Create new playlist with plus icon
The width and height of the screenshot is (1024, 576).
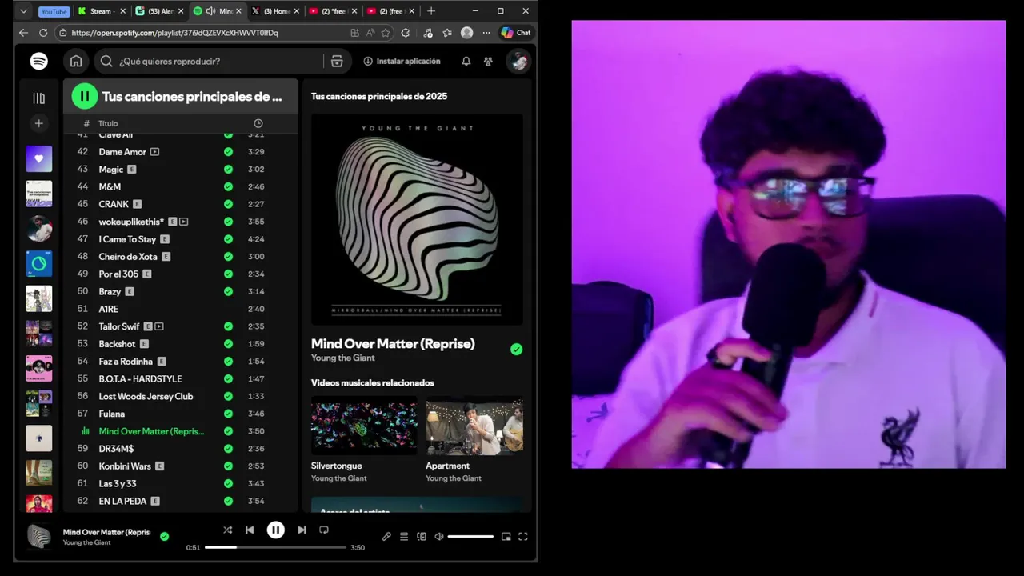click(x=38, y=123)
